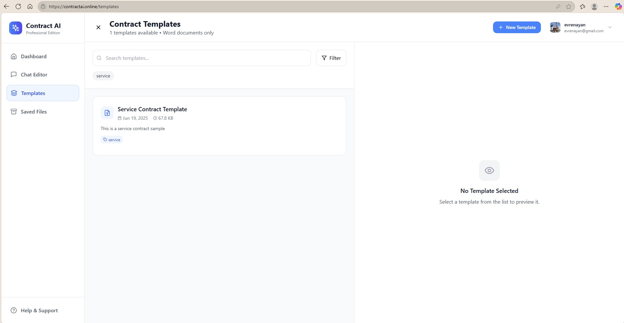Go to Chat Editor

click(43, 74)
